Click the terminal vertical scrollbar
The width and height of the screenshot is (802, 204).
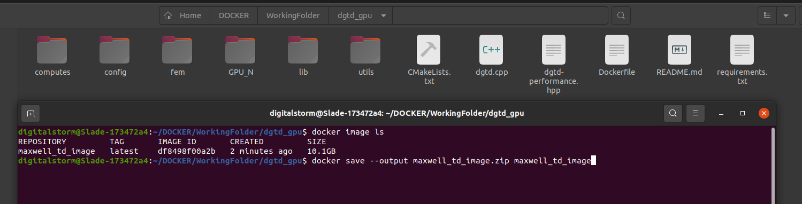click(x=774, y=160)
